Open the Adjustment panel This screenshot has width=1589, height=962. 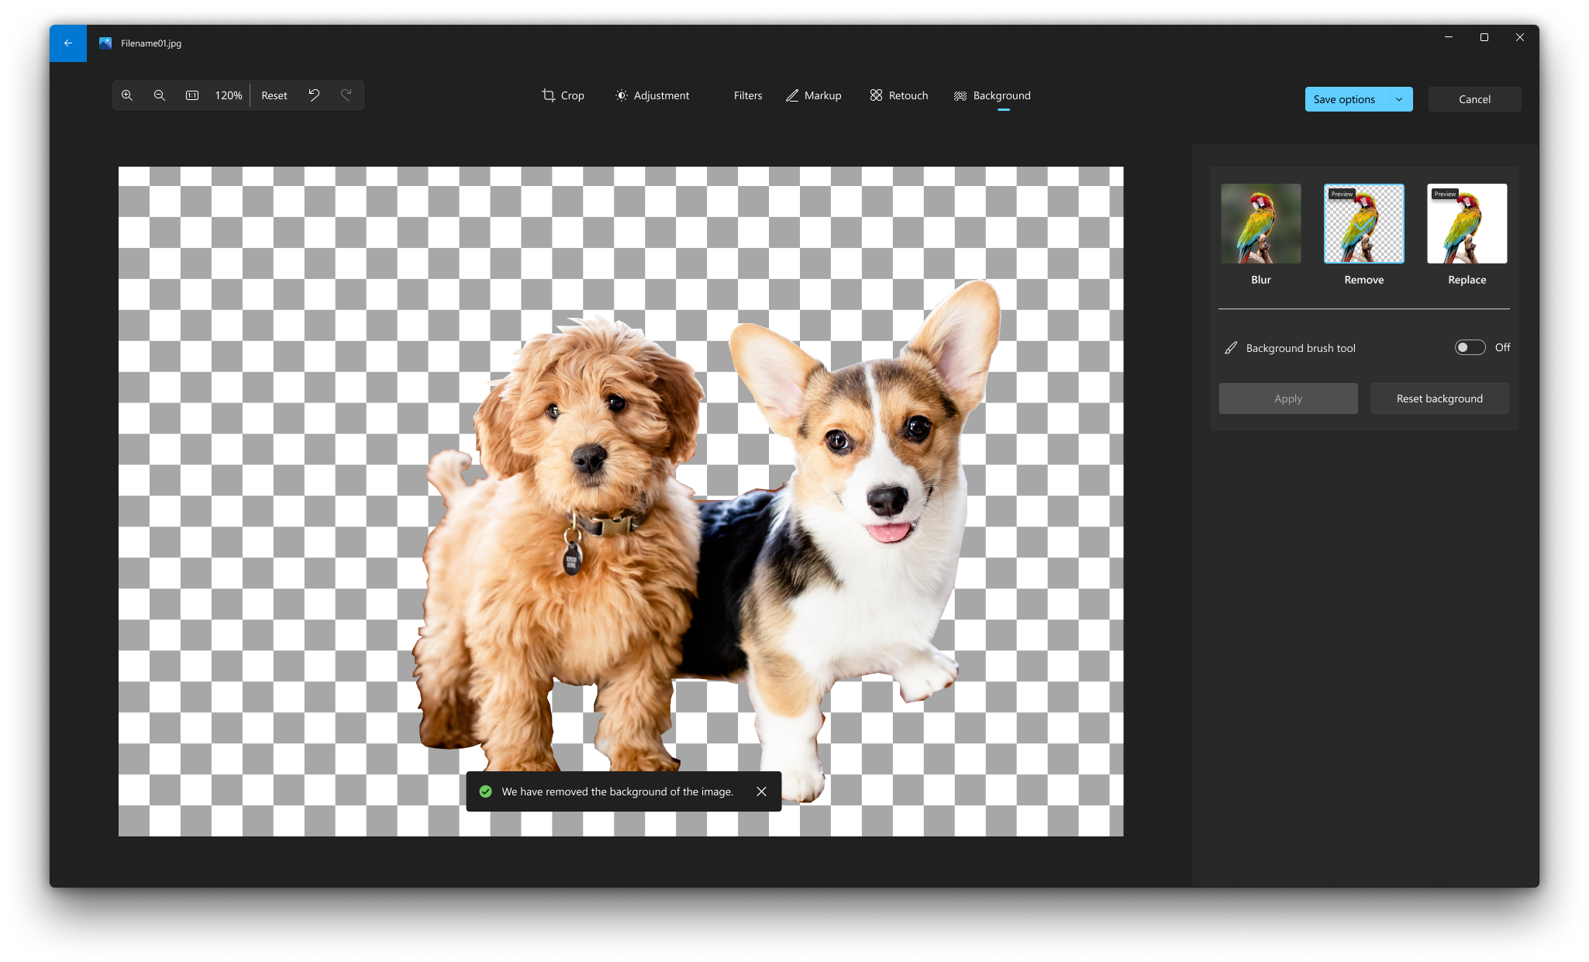coord(651,95)
